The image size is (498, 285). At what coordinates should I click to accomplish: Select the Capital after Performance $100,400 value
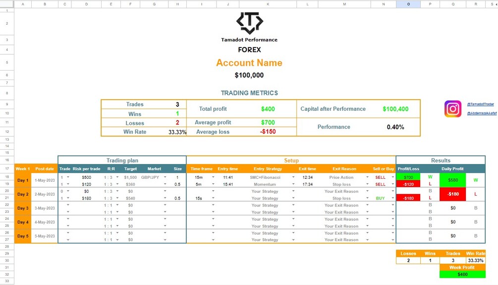pyautogui.click(x=395, y=109)
